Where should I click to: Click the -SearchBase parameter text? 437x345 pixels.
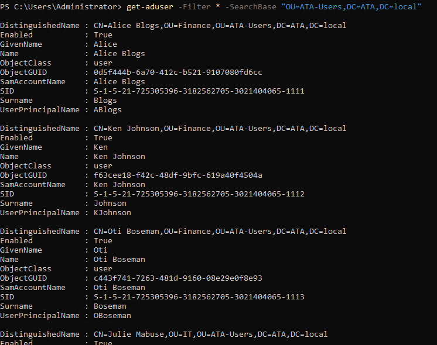click(x=251, y=6)
